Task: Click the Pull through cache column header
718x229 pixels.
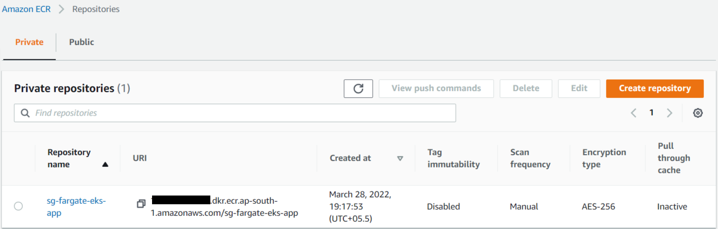Action: [x=674, y=158]
